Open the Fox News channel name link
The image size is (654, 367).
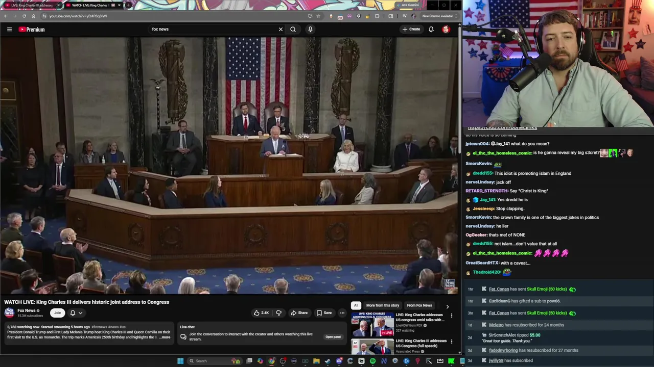point(27,310)
